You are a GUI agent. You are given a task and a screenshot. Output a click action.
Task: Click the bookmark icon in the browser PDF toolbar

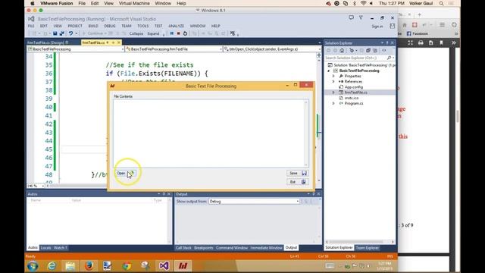click(x=441, y=42)
